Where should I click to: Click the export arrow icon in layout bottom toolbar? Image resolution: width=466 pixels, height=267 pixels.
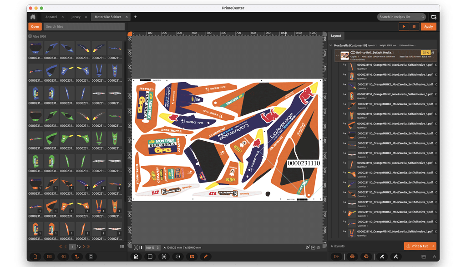tap(336, 257)
